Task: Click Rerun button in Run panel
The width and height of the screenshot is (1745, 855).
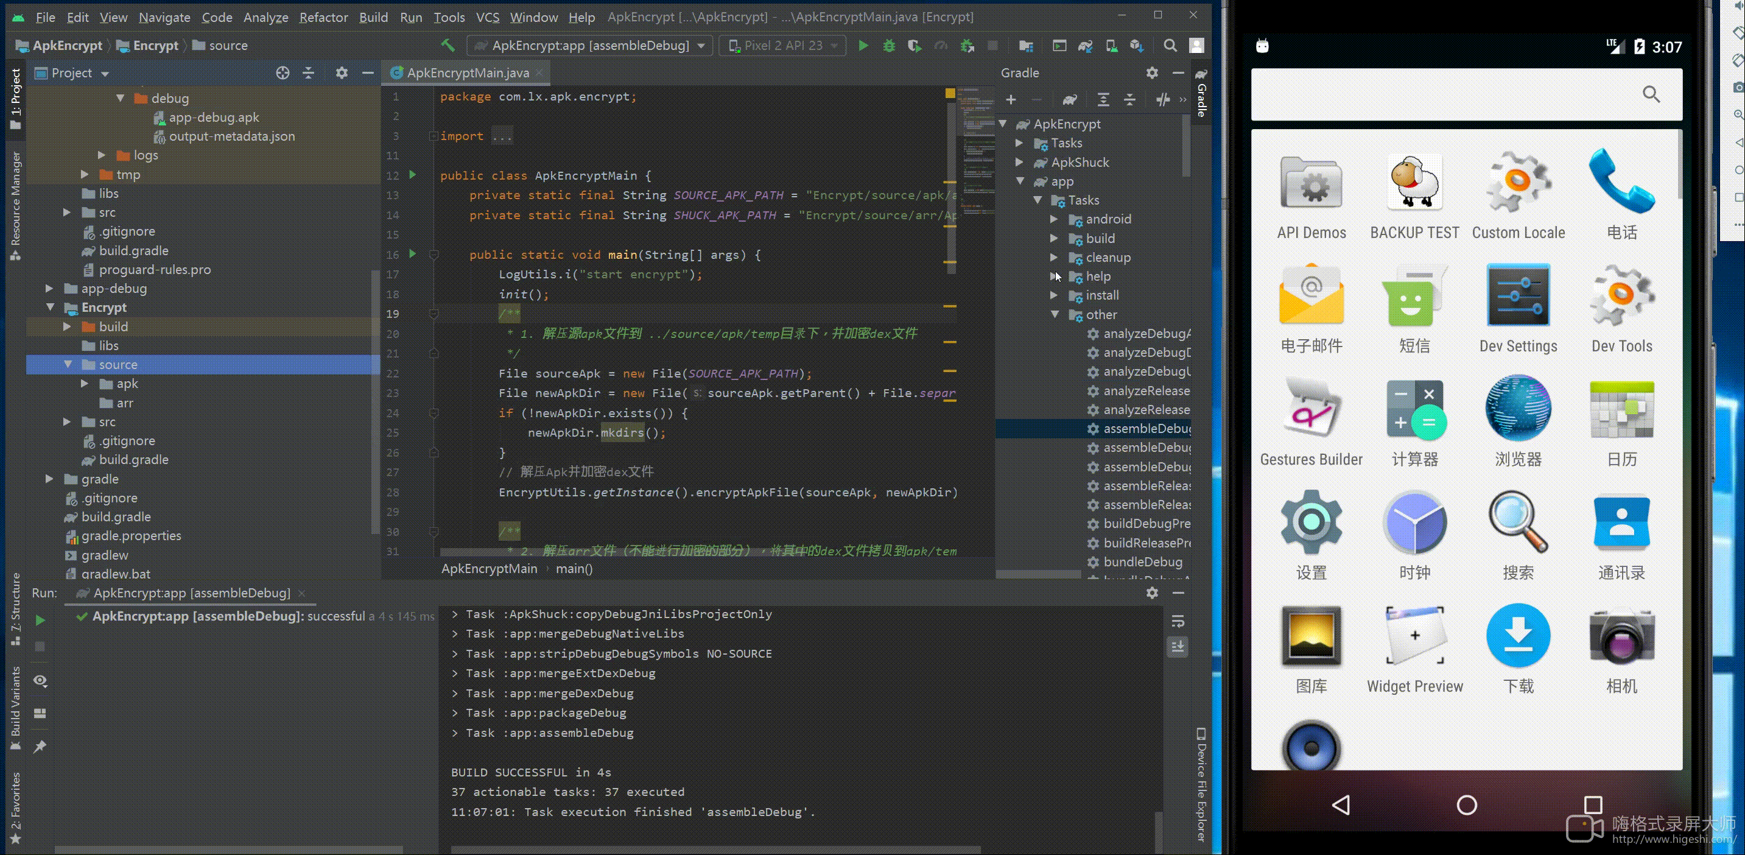Action: click(x=40, y=620)
